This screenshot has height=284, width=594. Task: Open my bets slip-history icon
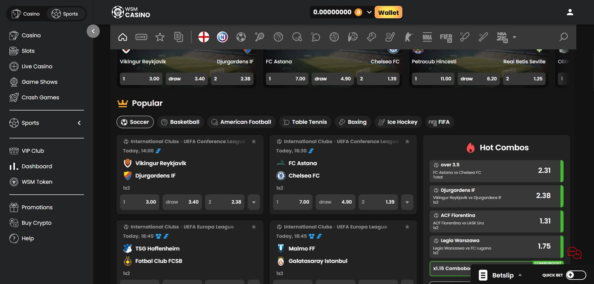(x=179, y=37)
